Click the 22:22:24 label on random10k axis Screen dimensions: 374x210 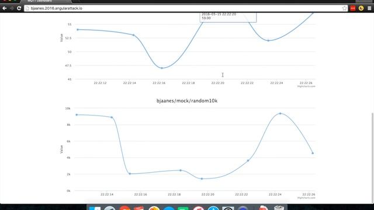(x=275, y=194)
